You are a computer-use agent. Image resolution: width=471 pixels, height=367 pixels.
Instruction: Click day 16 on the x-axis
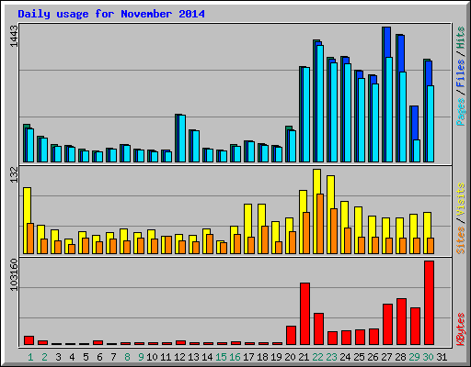click(x=235, y=357)
